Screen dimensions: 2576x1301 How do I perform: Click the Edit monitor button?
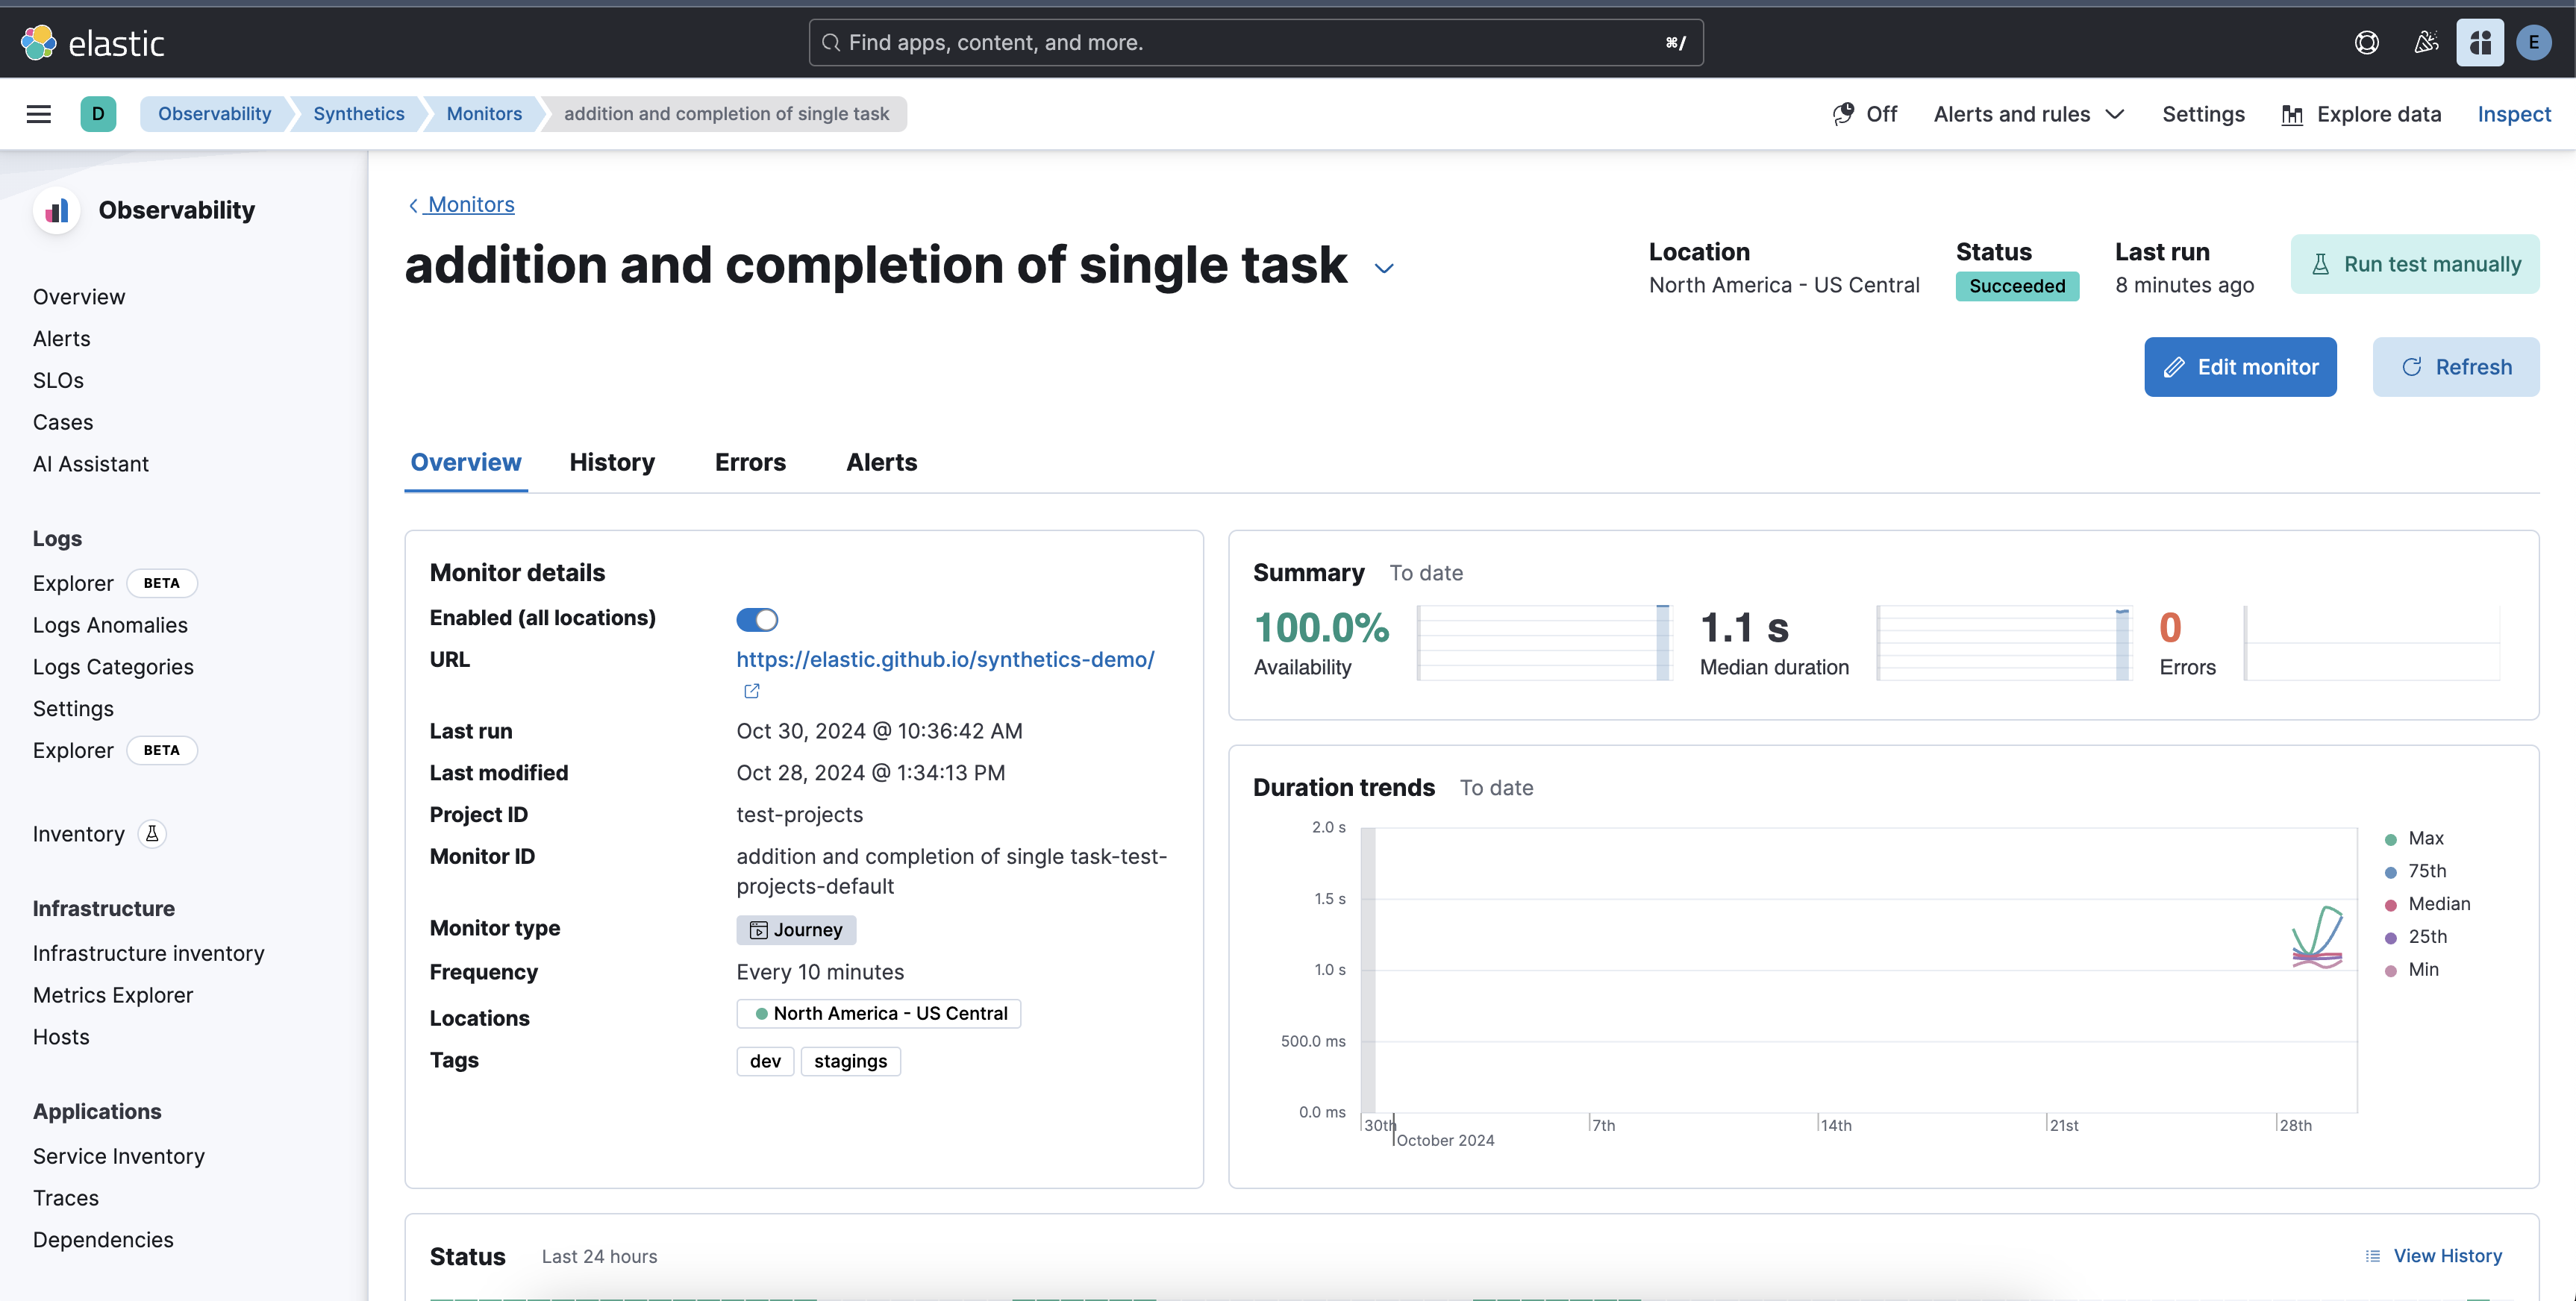point(2240,367)
